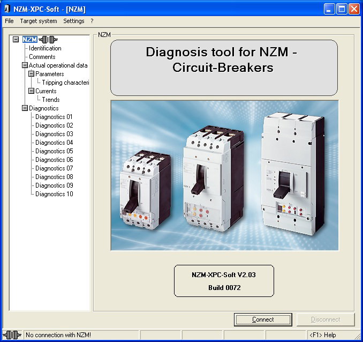Click the NZM-XPC-Soft title bar app icon
Viewport: 363px width, 342px height.
tap(7, 9)
